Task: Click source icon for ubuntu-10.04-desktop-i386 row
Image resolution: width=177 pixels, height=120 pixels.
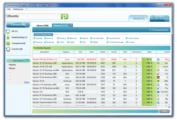Action: pos(158,77)
